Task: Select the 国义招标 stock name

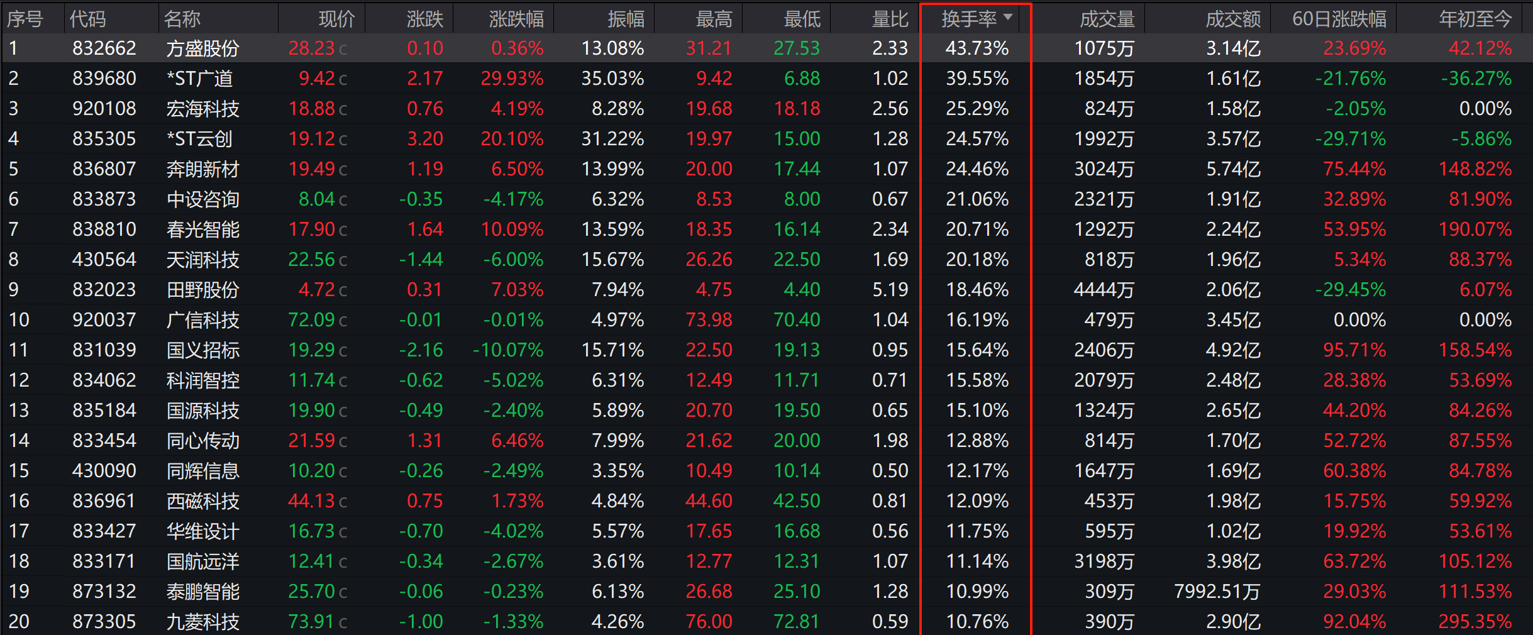Action: click(x=202, y=350)
